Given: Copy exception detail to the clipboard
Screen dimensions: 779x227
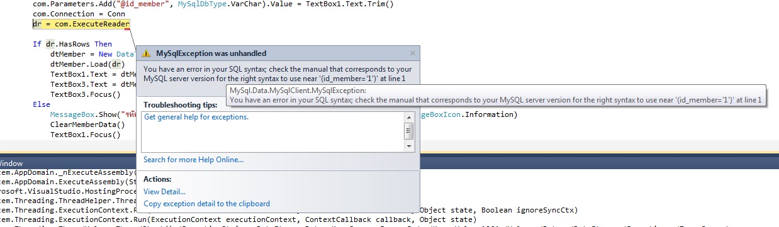Looking at the screenshot, I should 207,204.
